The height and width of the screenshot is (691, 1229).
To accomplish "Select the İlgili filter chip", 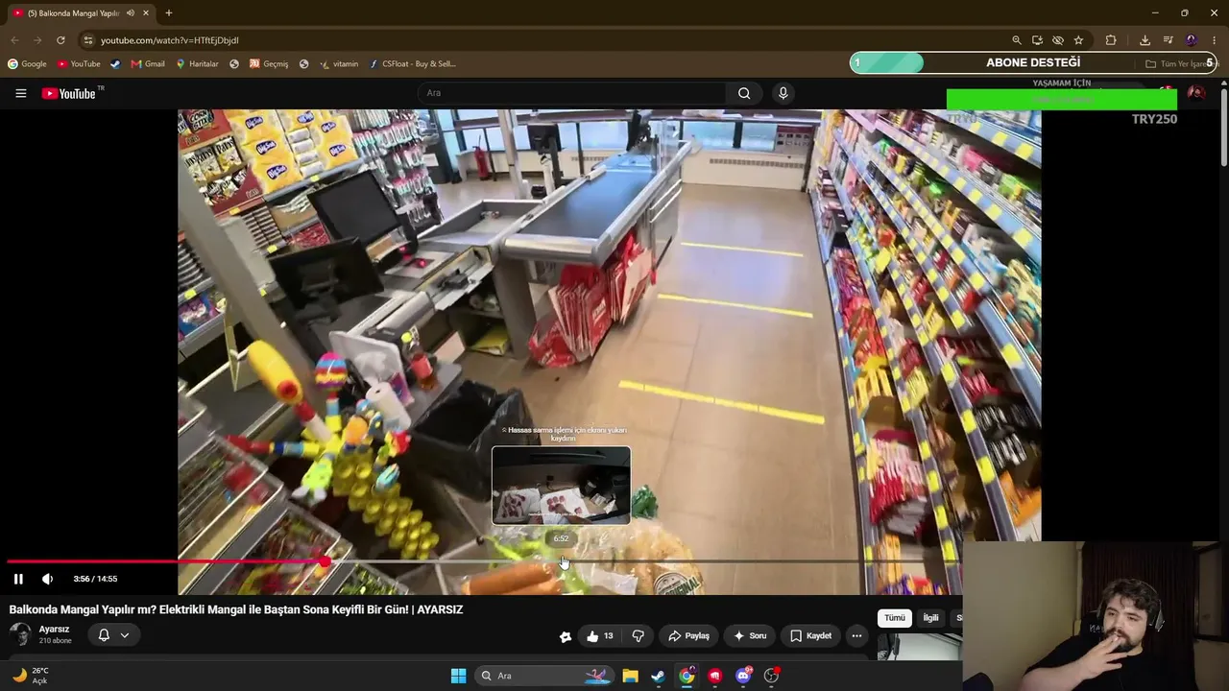I will [x=930, y=618].
